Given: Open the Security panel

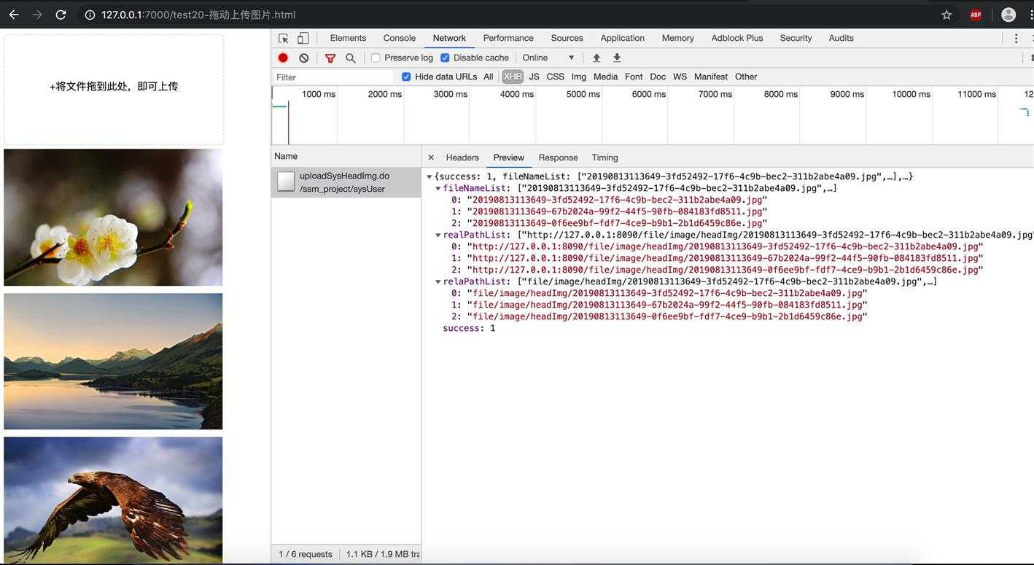Looking at the screenshot, I should point(796,38).
